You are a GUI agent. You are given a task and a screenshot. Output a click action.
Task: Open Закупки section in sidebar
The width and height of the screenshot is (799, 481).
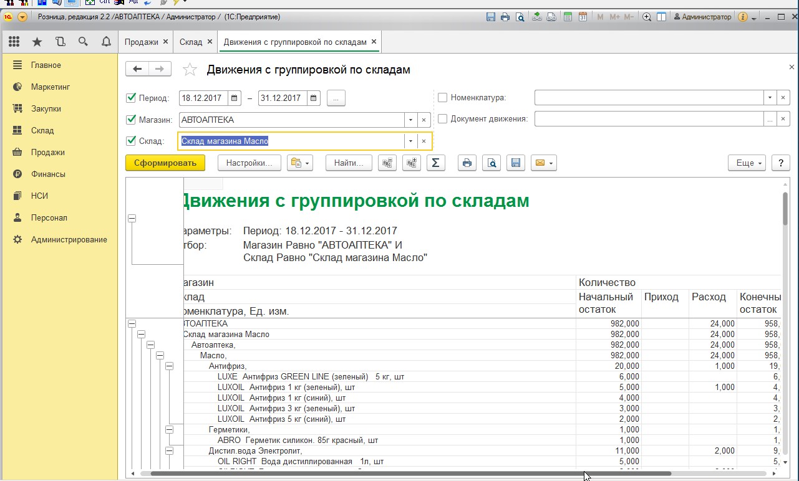[x=46, y=108]
